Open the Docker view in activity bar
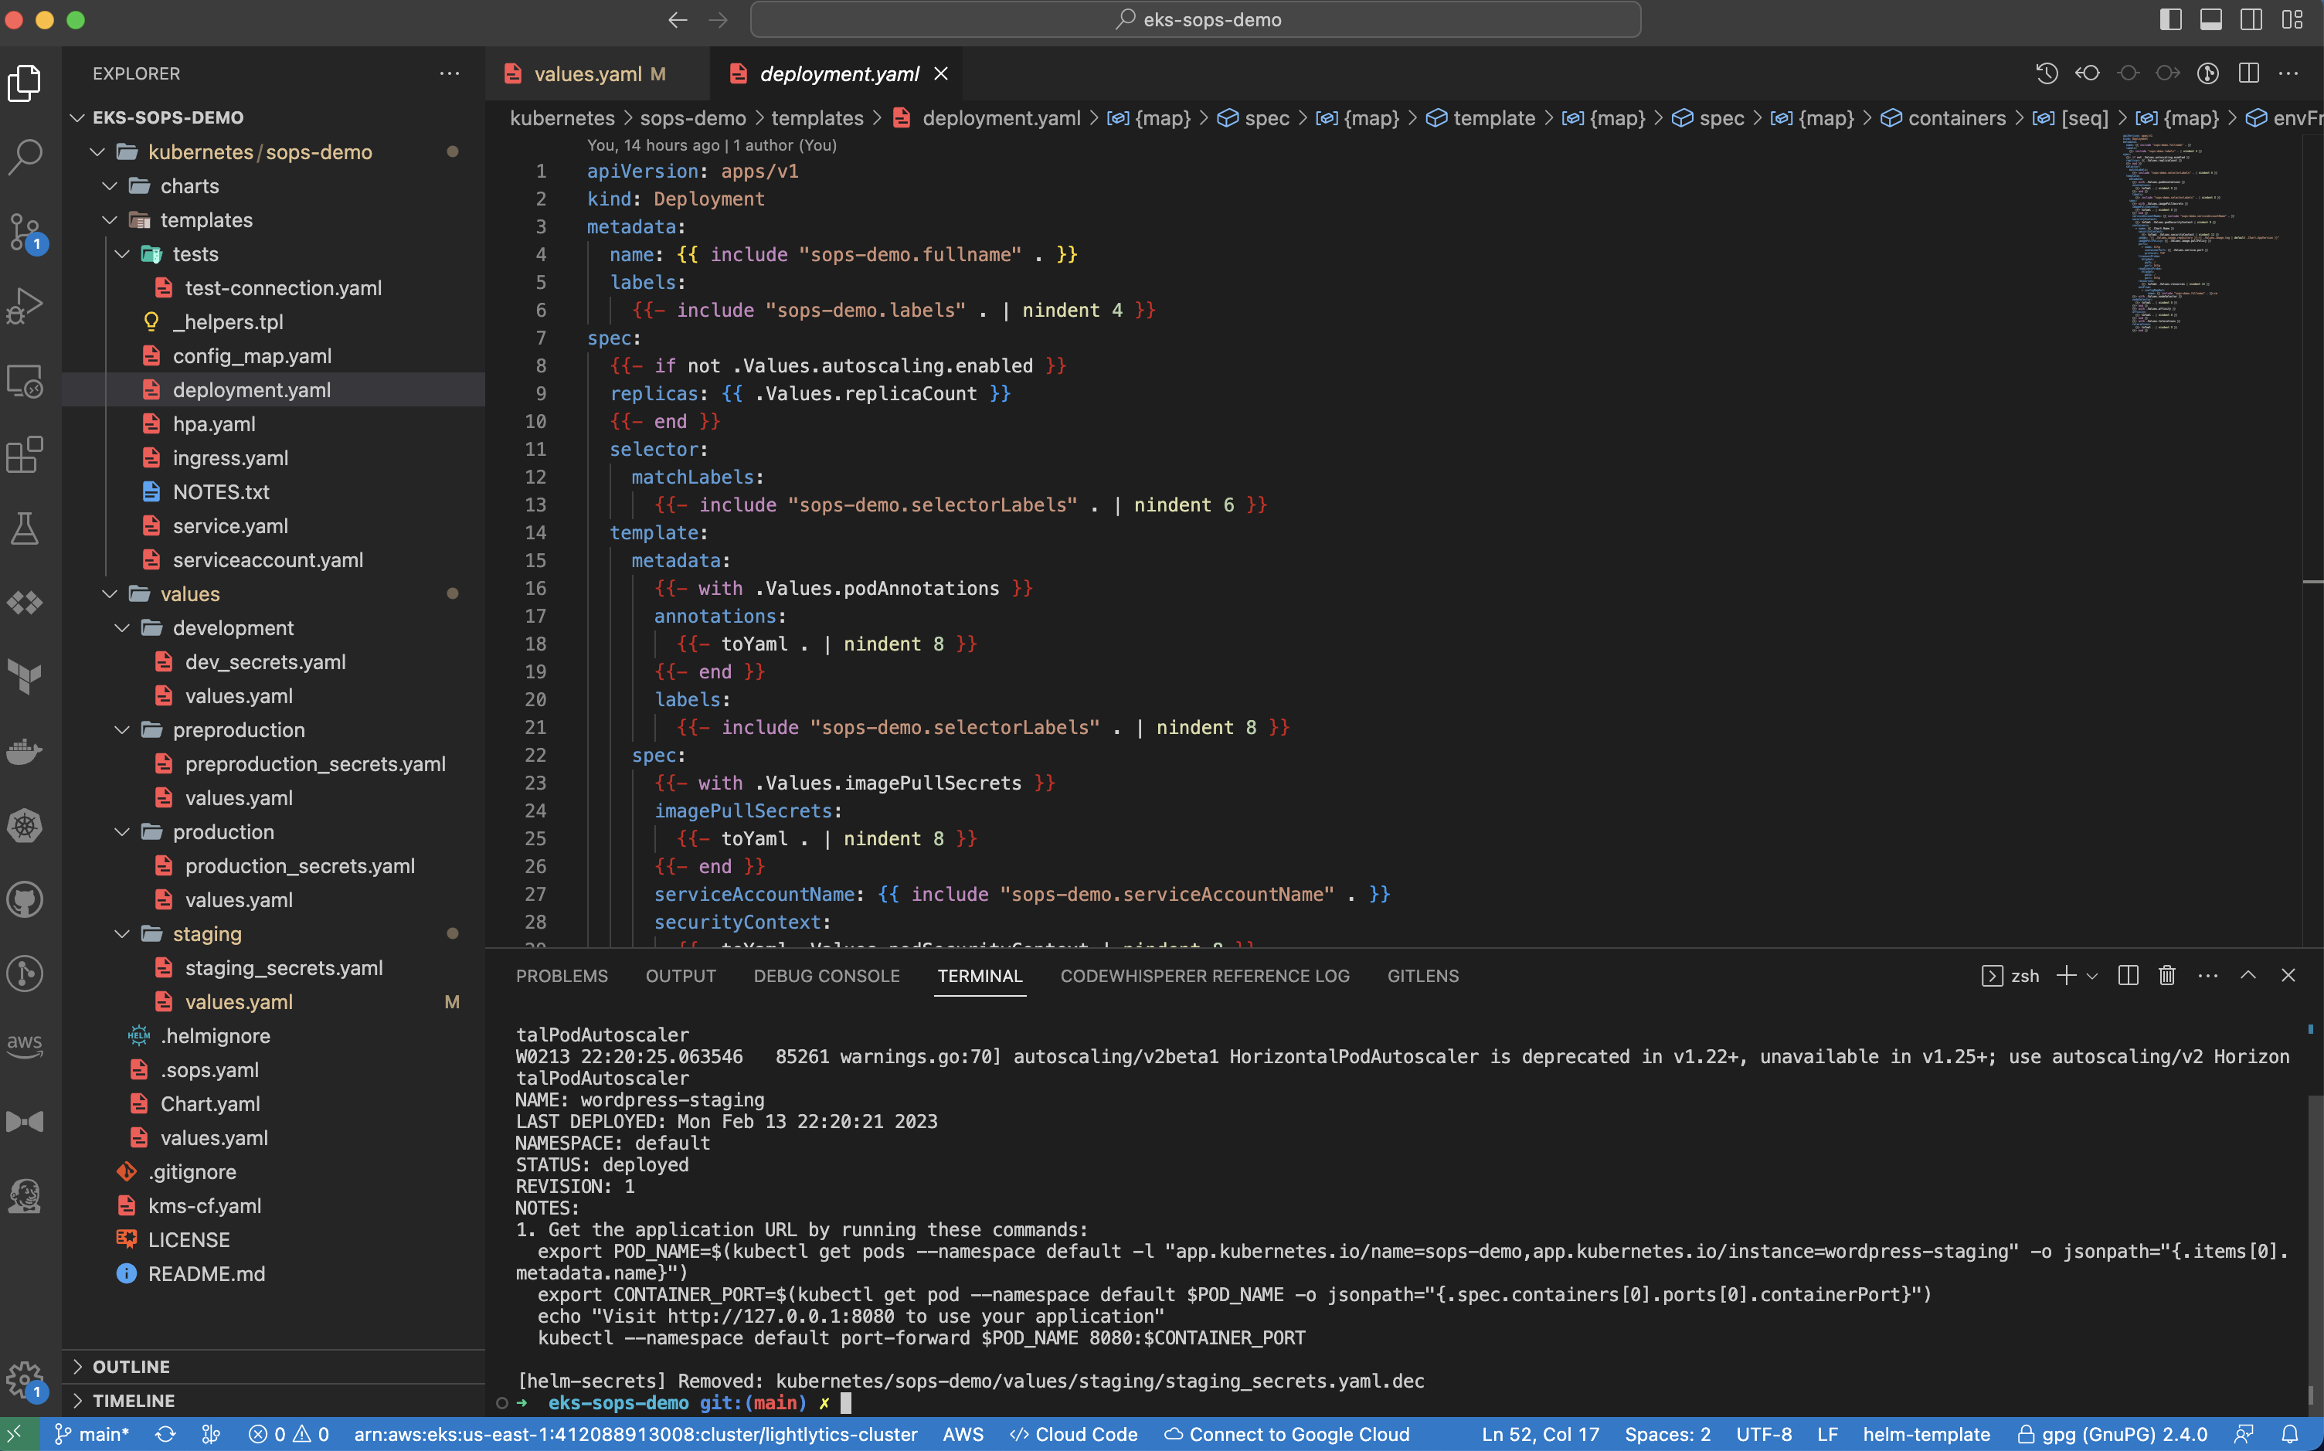Screen dimensions: 2324x1451 [25, 752]
